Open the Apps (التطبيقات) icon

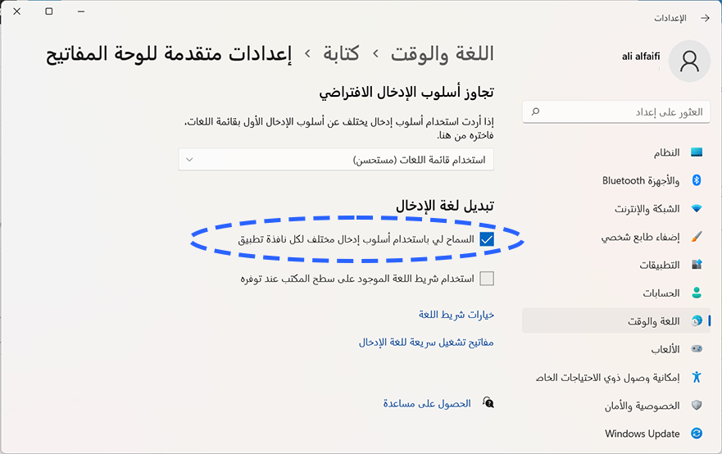pyautogui.click(x=697, y=265)
